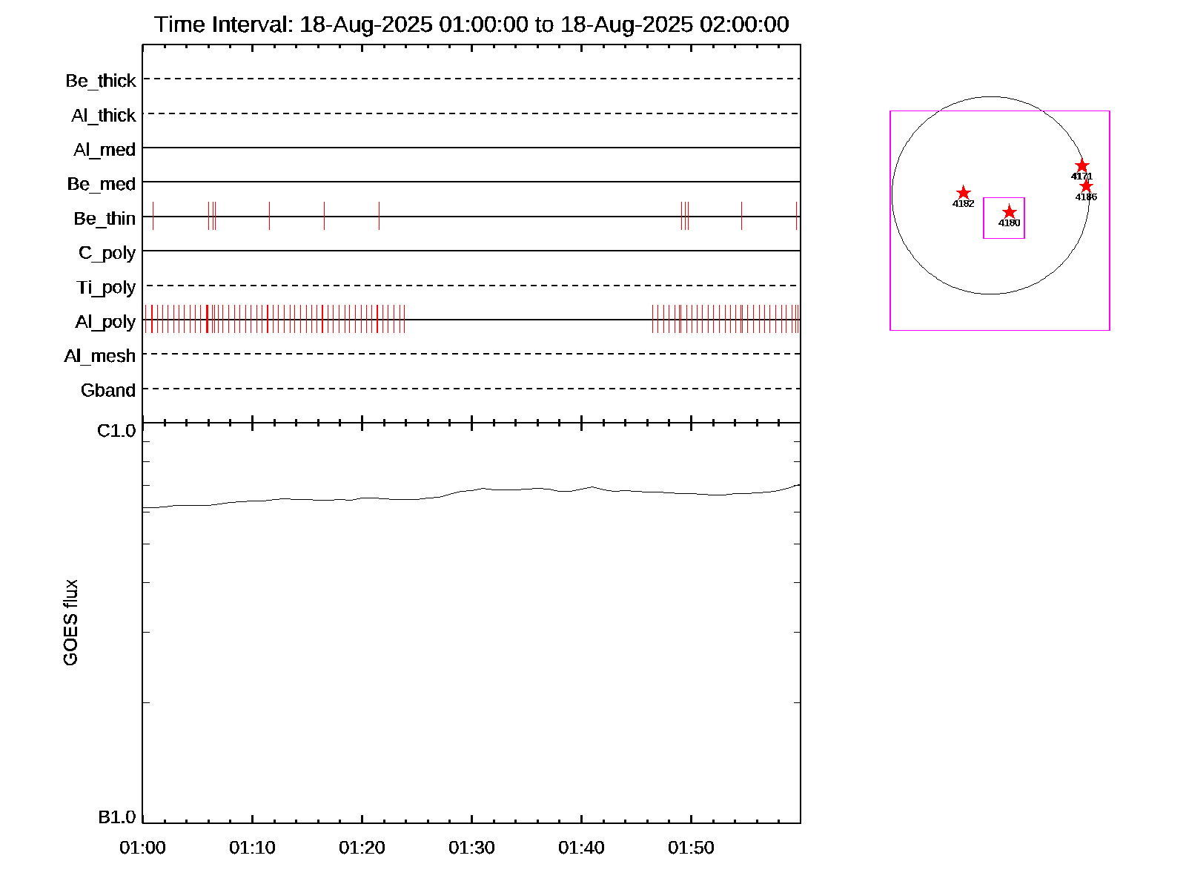Select the Be_thin filter row label
Screen dimensions: 1186x890
click(105, 219)
